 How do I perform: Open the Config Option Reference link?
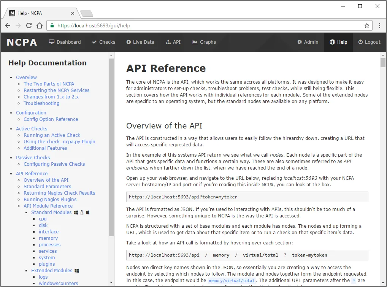point(51,119)
